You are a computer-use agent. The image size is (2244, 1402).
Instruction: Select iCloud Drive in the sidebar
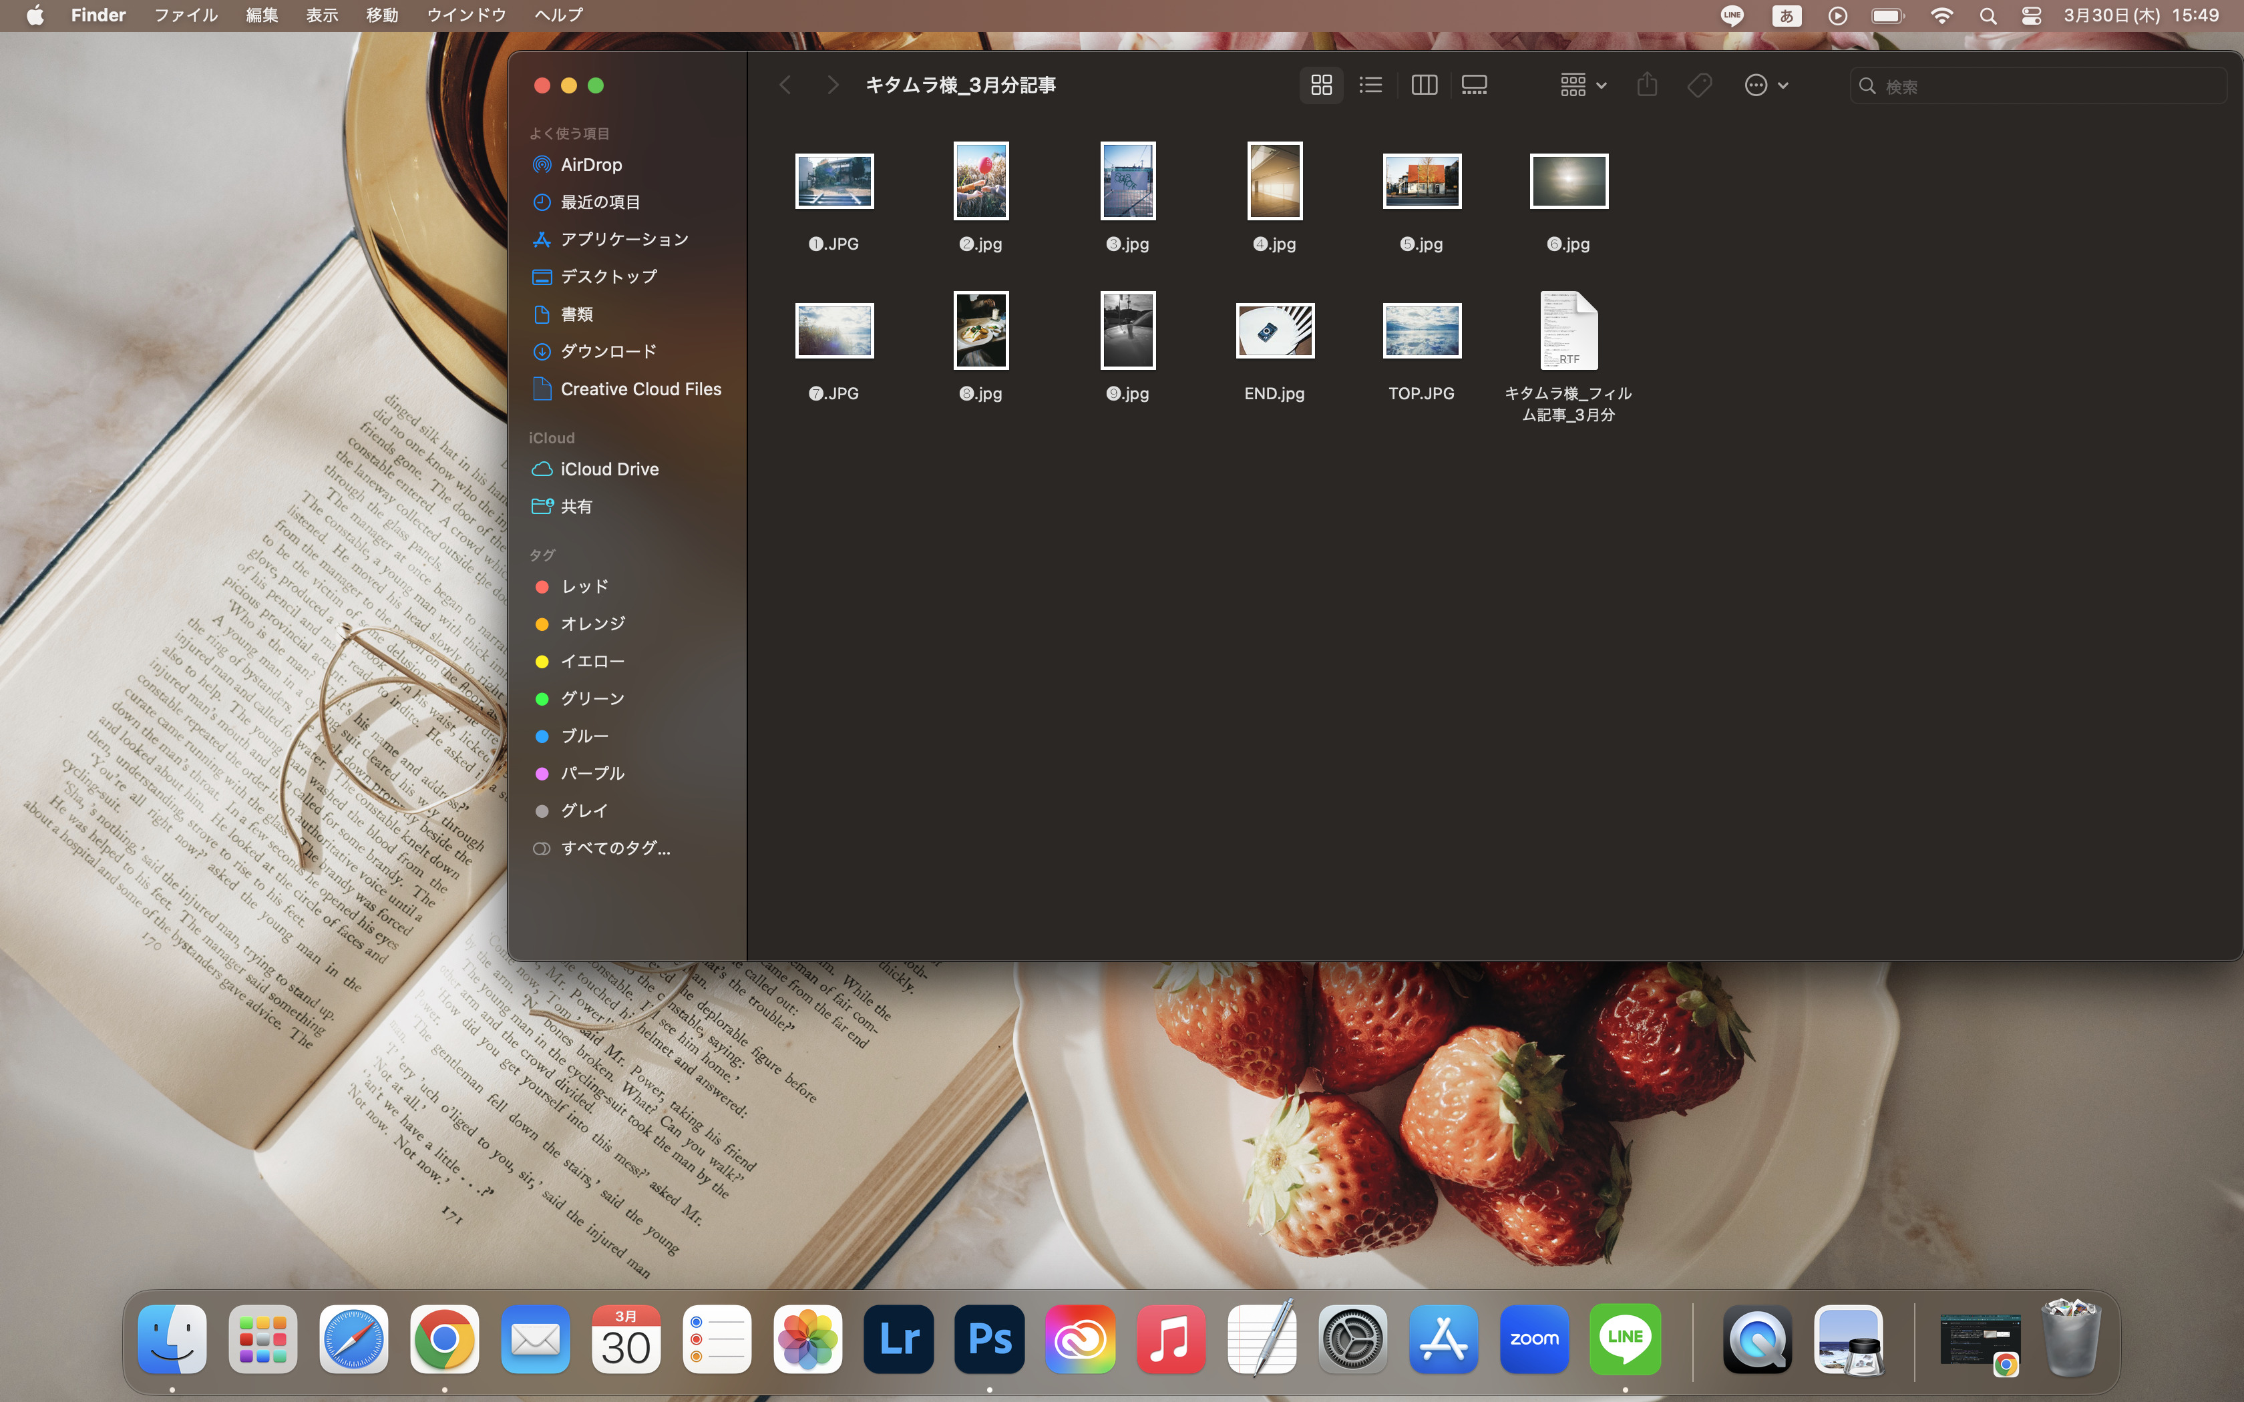tap(609, 469)
